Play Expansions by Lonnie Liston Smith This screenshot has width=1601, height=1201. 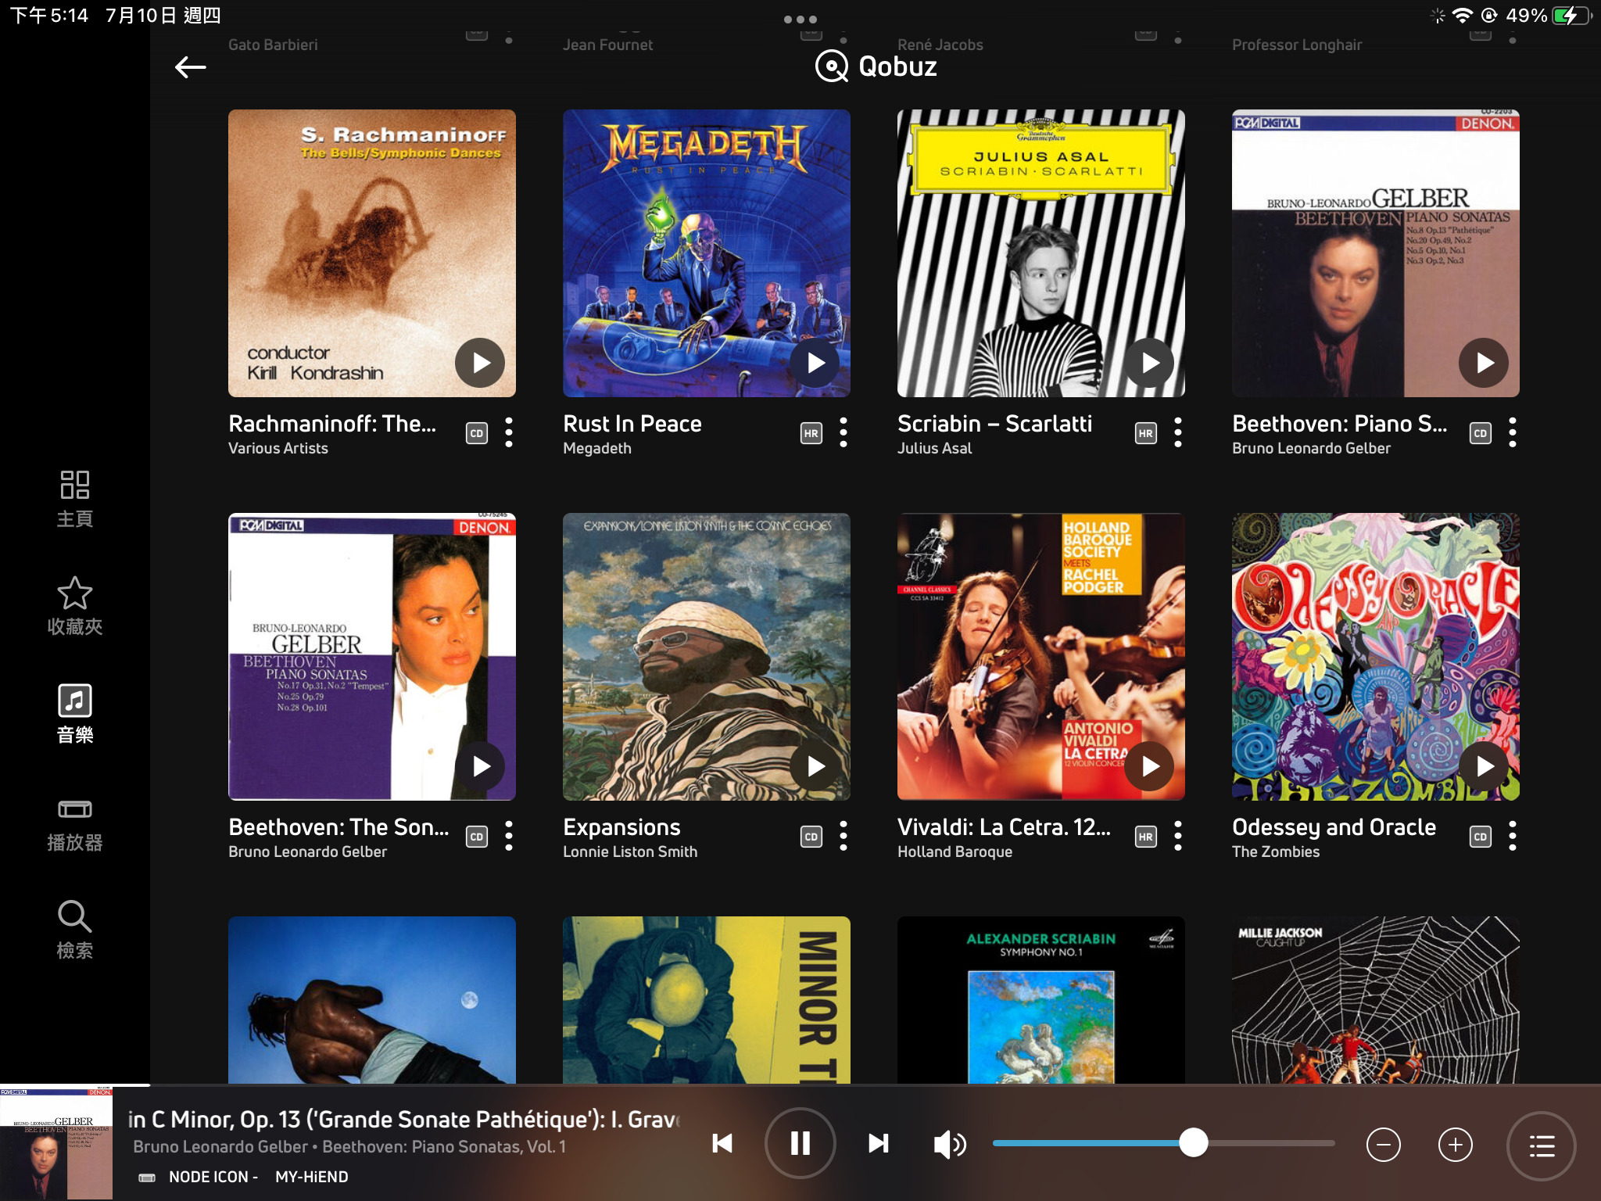tap(815, 766)
